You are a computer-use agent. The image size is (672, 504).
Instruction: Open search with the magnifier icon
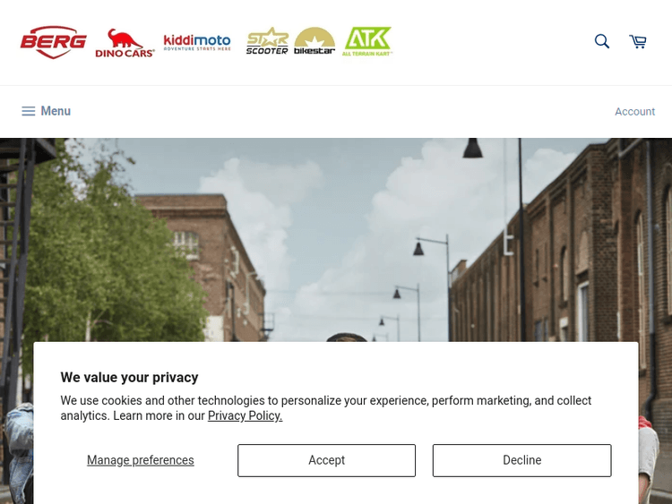coord(602,41)
